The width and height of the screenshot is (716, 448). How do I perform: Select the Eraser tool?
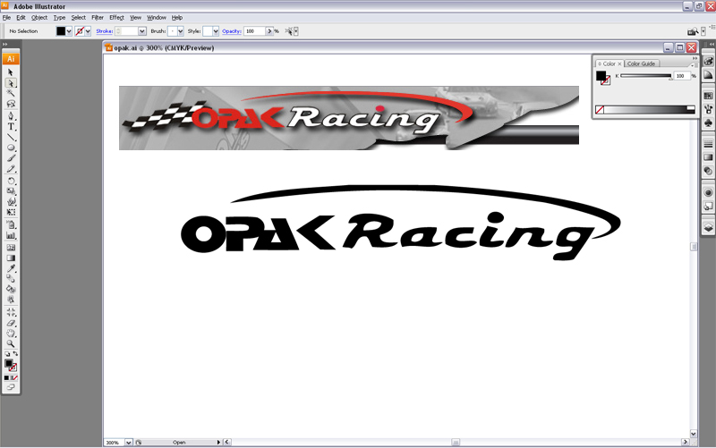click(x=11, y=323)
